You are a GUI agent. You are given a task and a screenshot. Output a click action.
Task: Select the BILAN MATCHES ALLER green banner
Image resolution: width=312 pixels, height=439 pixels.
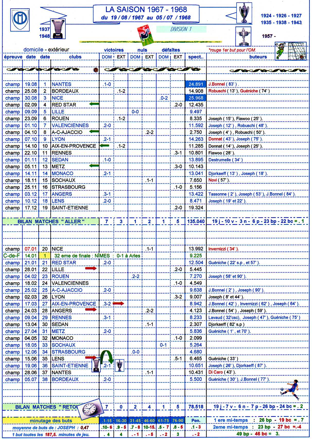51,221
